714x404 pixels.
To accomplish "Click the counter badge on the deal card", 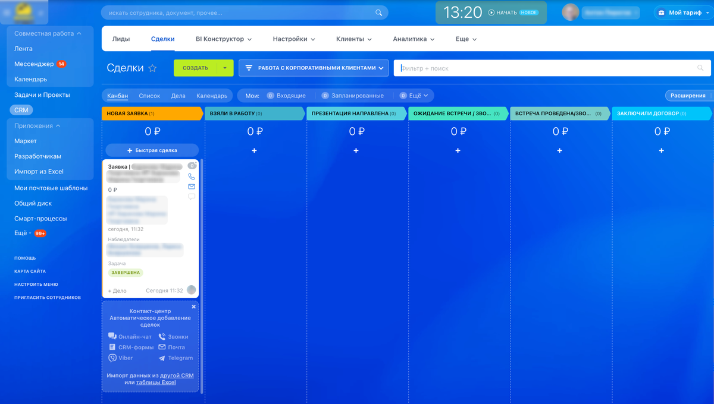I will [192, 166].
